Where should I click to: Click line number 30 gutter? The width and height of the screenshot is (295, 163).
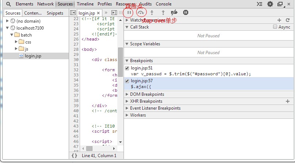[x=76, y=60]
